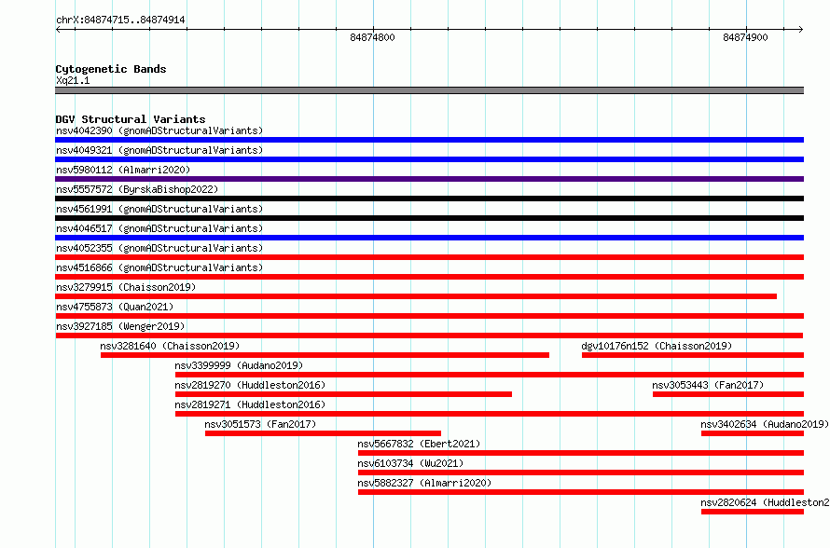Viewport: 830px width, 548px height.
Task: Open nsv3053443 (Fan2017) label
Action: click(x=708, y=385)
